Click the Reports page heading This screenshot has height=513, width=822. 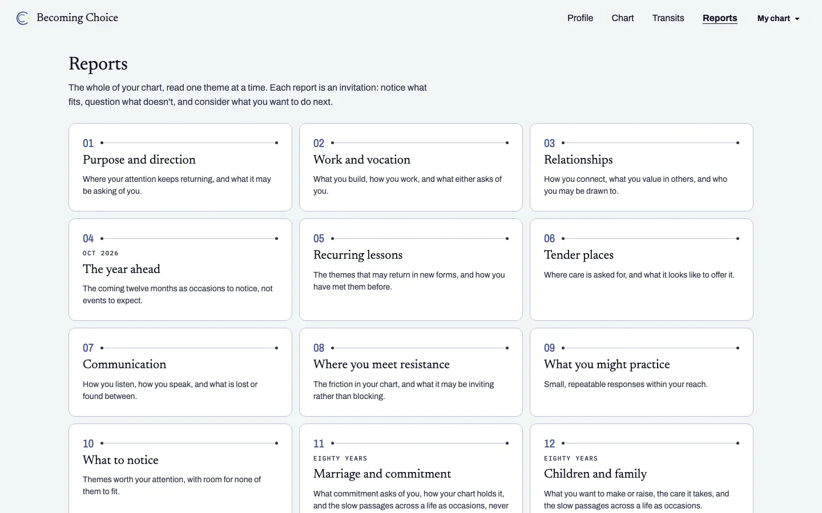point(98,64)
